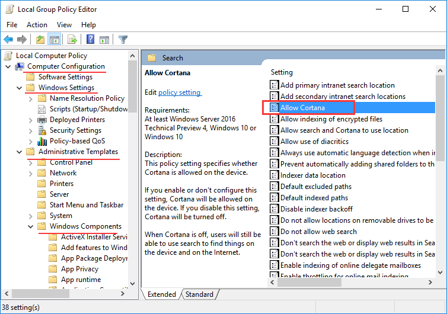Open the File menu
This screenshot has height=314, width=447.
pyautogui.click(x=12, y=25)
